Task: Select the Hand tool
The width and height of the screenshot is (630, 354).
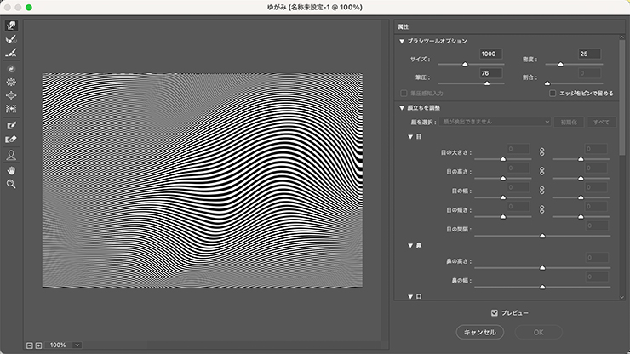Action: (x=12, y=169)
